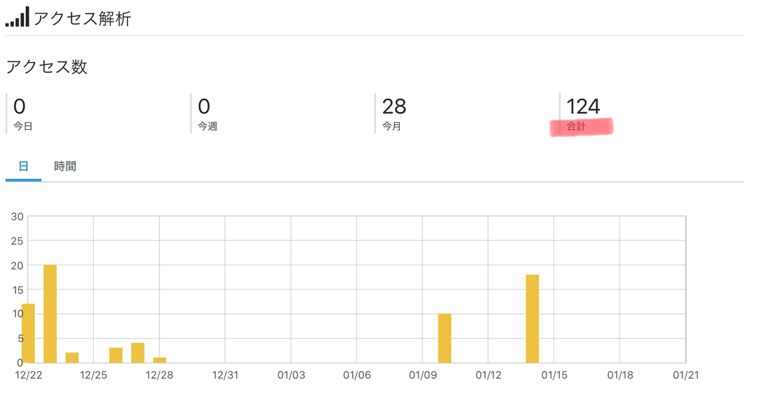
Task: Click the 今月 count of 28
Action: pyautogui.click(x=394, y=106)
